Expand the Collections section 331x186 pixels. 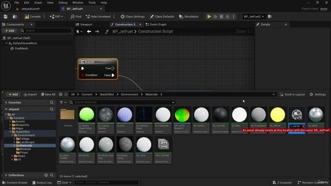(x=6, y=175)
